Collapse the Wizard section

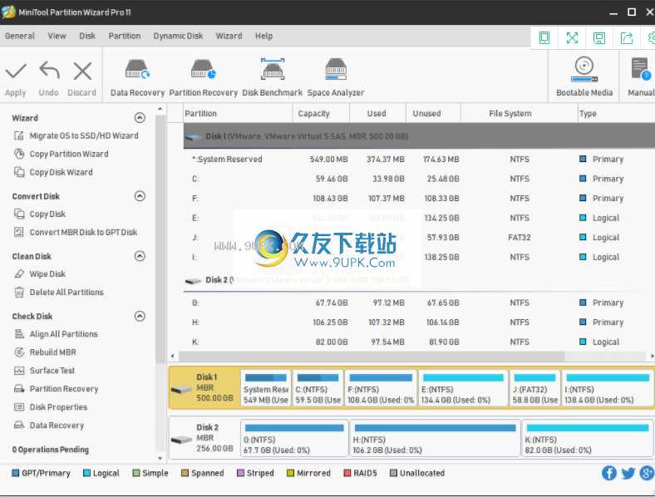pos(140,118)
